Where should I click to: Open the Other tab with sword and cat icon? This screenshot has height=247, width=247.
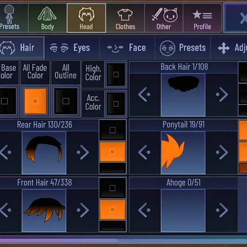[164, 18]
